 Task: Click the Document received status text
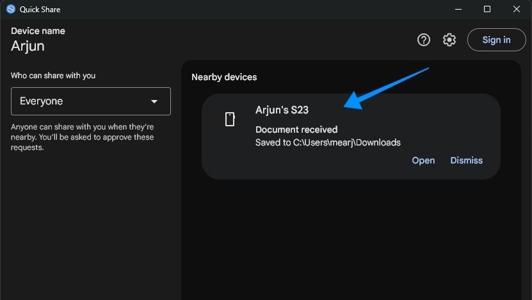296,129
